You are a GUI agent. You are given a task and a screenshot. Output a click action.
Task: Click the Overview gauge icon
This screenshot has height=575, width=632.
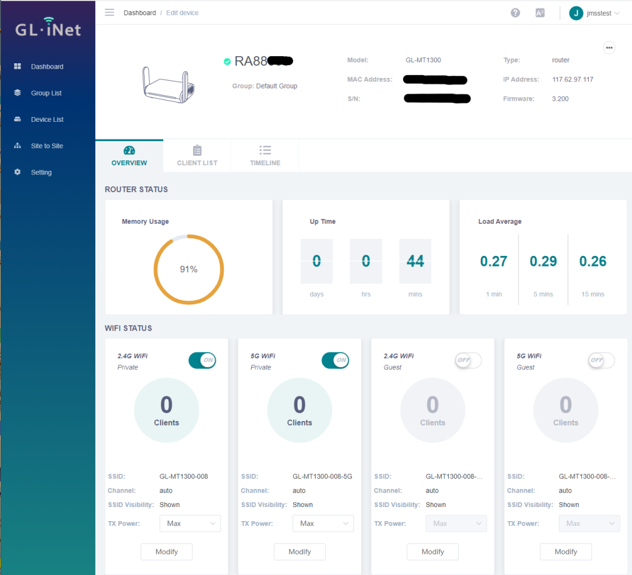pos(129,150)
